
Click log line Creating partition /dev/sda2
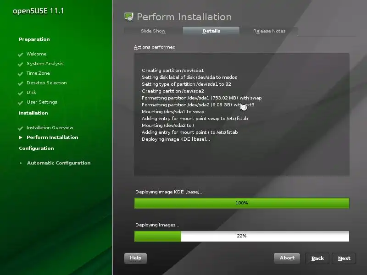click(x=173, y=91)
